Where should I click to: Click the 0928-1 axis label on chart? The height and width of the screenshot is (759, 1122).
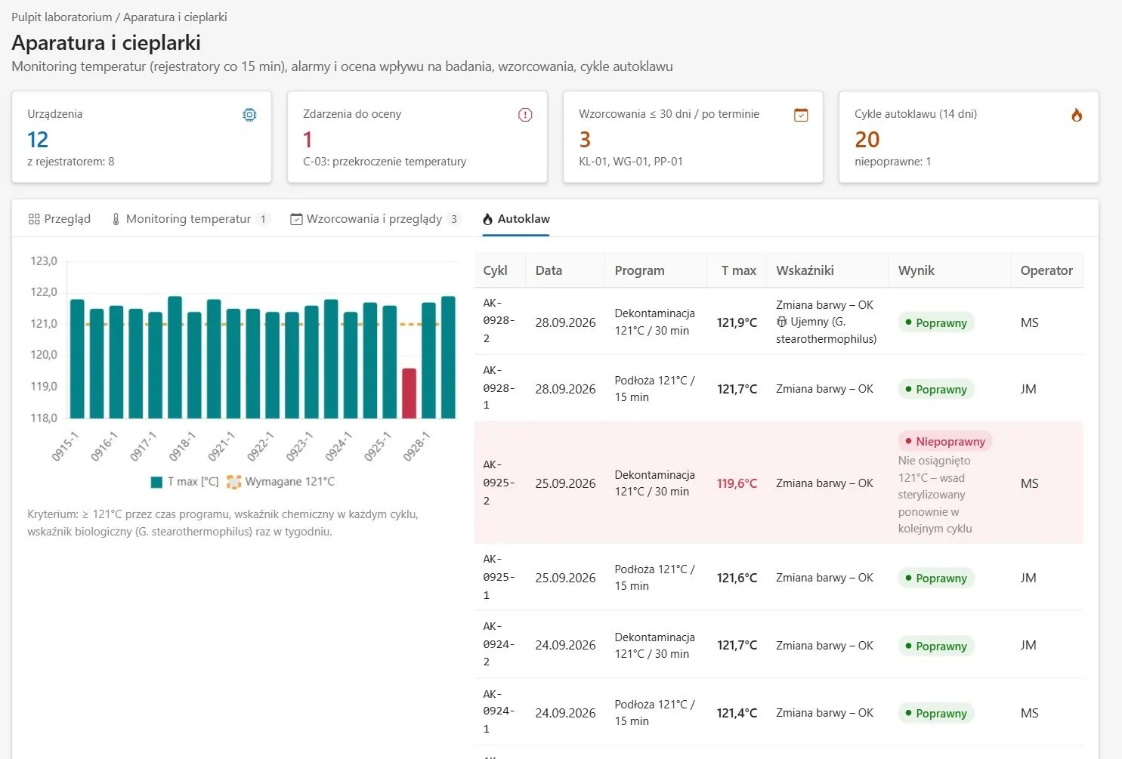coord(416,446)
